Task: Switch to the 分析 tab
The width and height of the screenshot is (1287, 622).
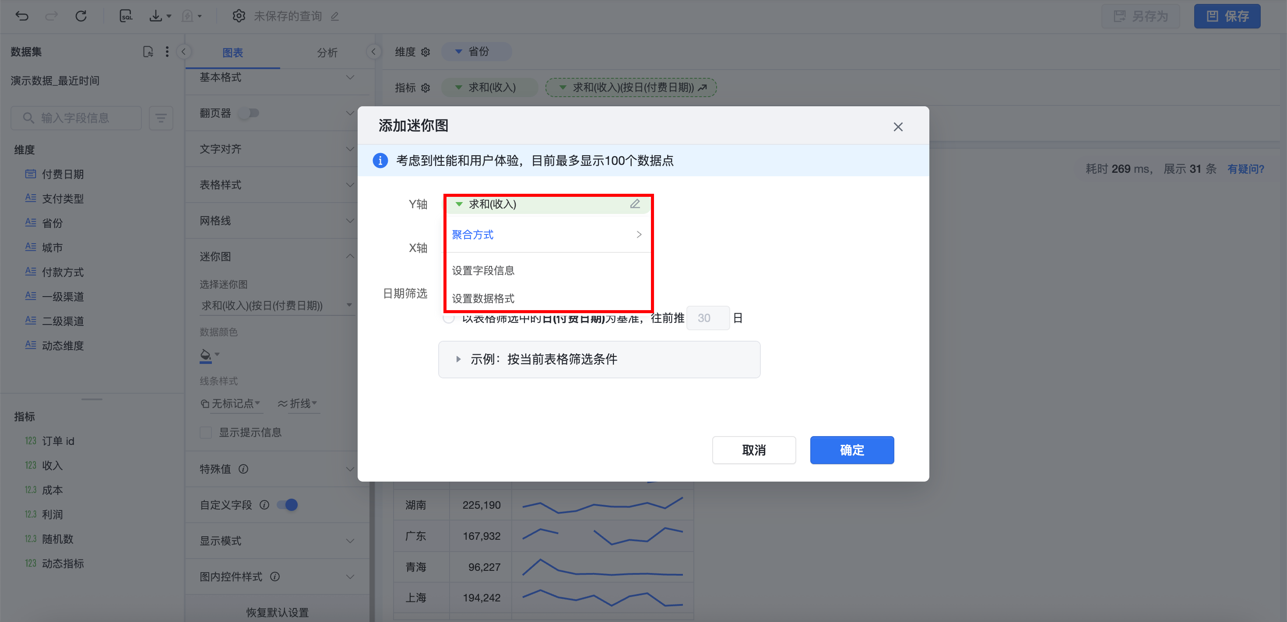Action: [x=327, y=52]
